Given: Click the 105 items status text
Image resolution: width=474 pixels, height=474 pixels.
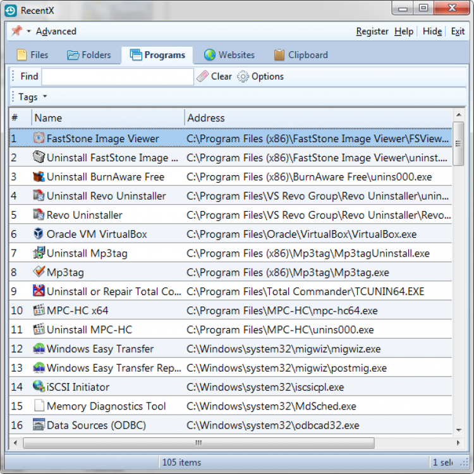Looking at the screenshot, I should 181,462.
